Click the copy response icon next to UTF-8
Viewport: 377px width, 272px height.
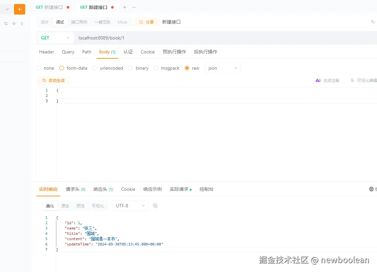pyautogui.click(x=155, y=206)
